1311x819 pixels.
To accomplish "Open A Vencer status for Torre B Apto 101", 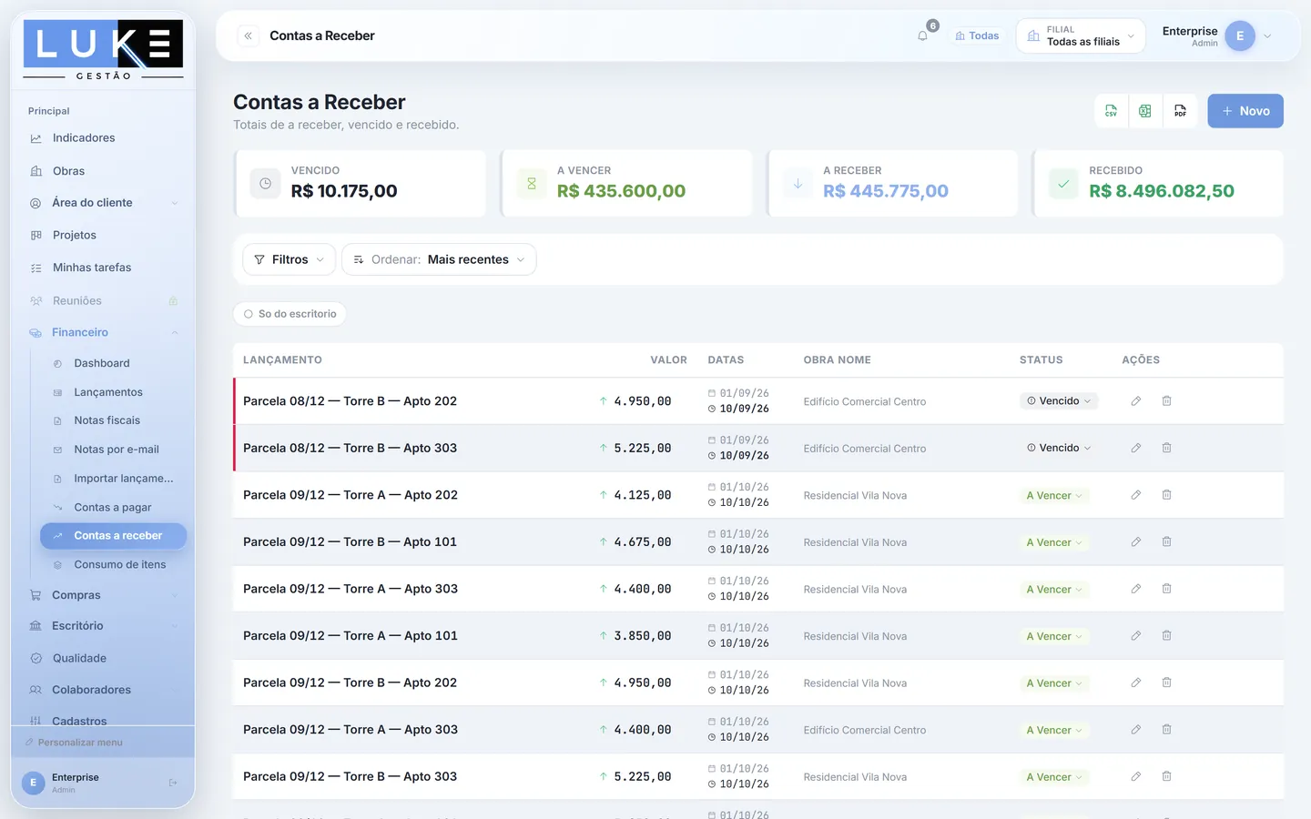I will click(x=1054, y=542).
